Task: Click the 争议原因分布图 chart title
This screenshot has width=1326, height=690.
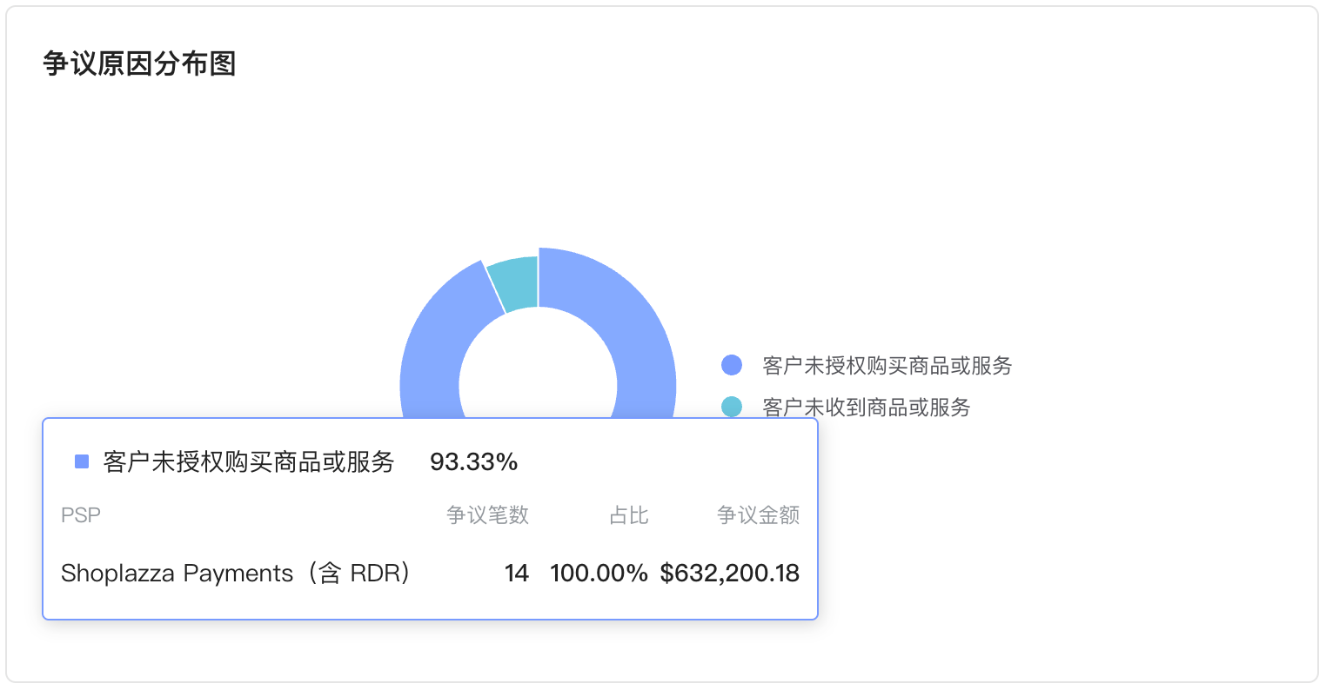Action: (x=139, y=63)
